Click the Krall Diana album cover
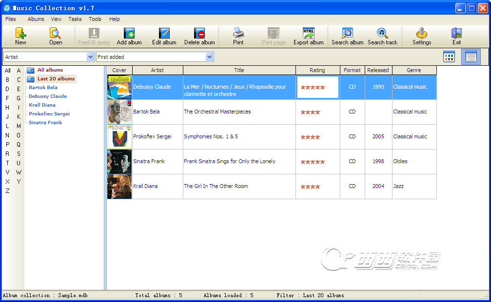Screen dimensions: 491x302 [x=119, y=186]
